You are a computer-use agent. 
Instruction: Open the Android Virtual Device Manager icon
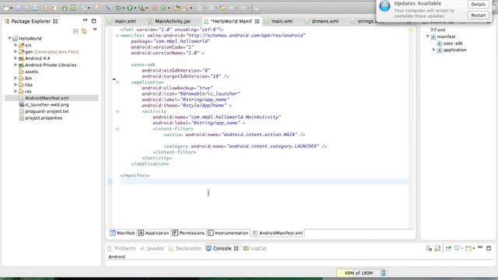pos(72,8)
